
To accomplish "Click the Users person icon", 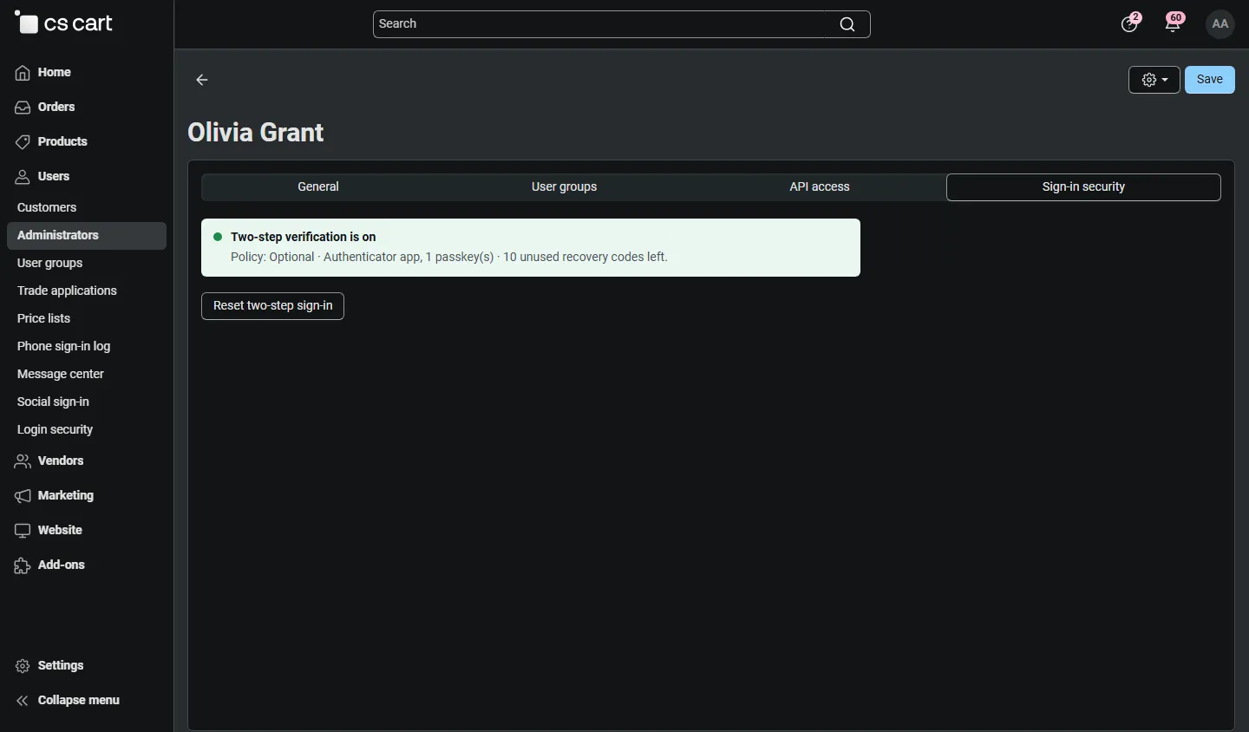I will [x=23, y=177].
